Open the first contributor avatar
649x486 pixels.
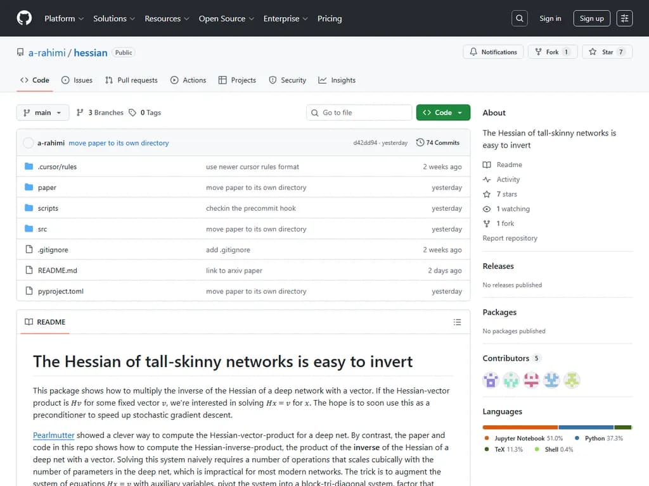[491, 380]
